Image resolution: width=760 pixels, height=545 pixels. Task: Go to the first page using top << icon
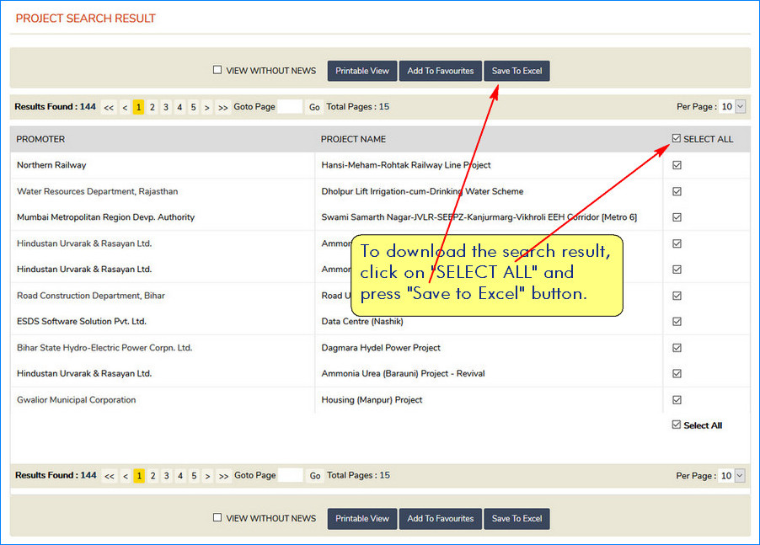[109, 108]
